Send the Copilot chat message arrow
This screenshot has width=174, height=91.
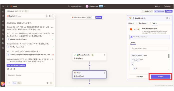point(51,83)
